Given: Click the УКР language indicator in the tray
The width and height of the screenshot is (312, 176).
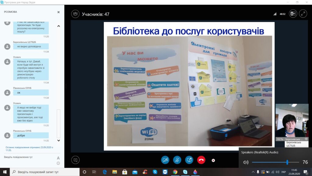Looking at the screenshot, I should pyautogui.click(x=283, y=172).
